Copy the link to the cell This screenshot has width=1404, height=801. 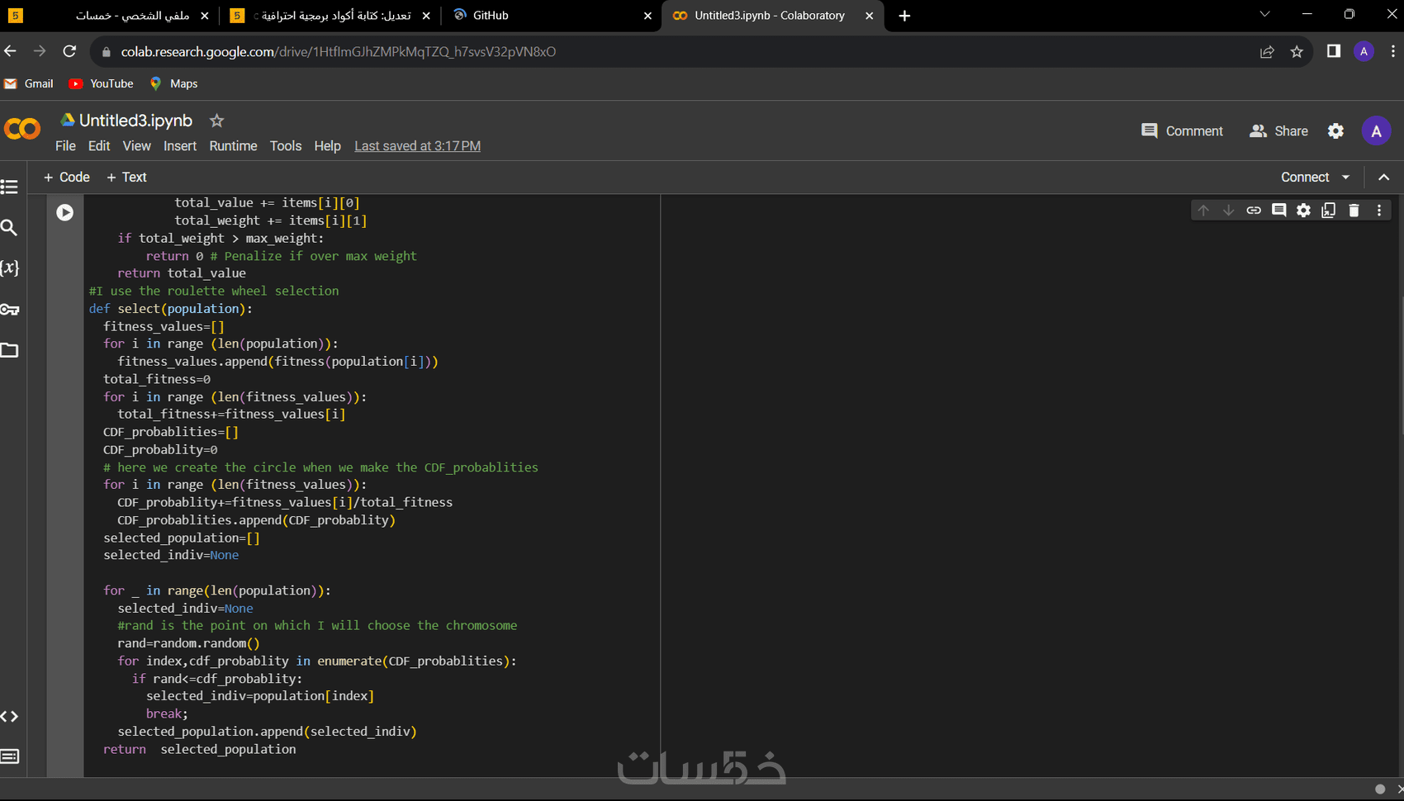click(1254, 211)
